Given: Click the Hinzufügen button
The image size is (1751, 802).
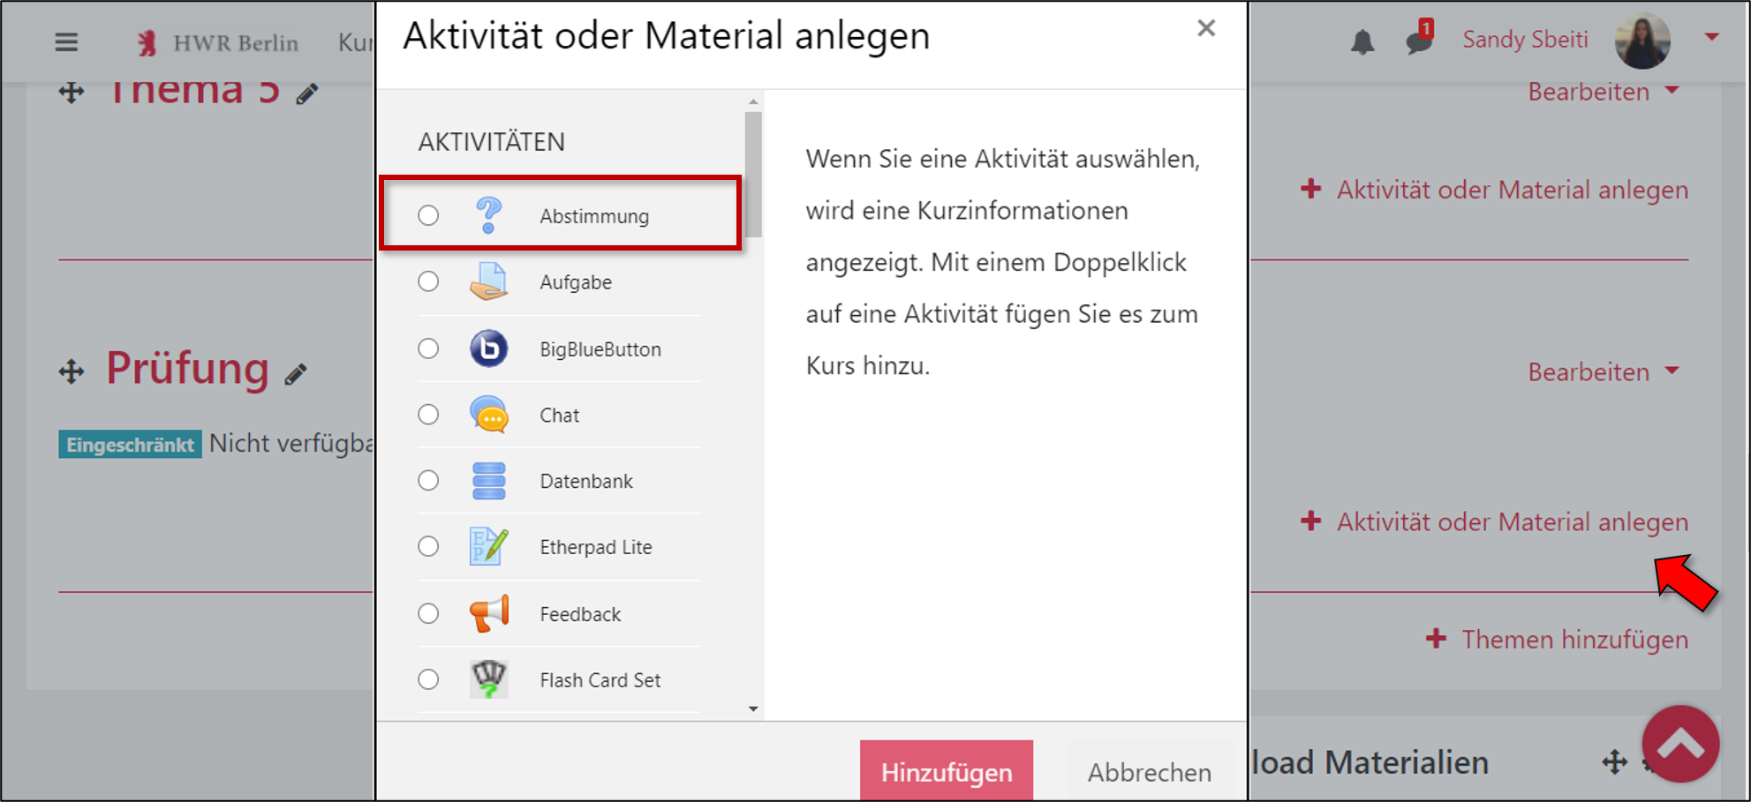Looking at the screenshot, I should click(946, 769).
